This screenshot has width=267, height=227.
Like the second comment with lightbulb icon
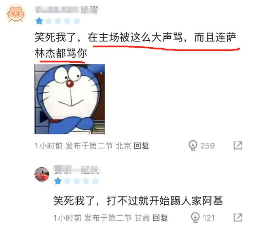point(195,217)
